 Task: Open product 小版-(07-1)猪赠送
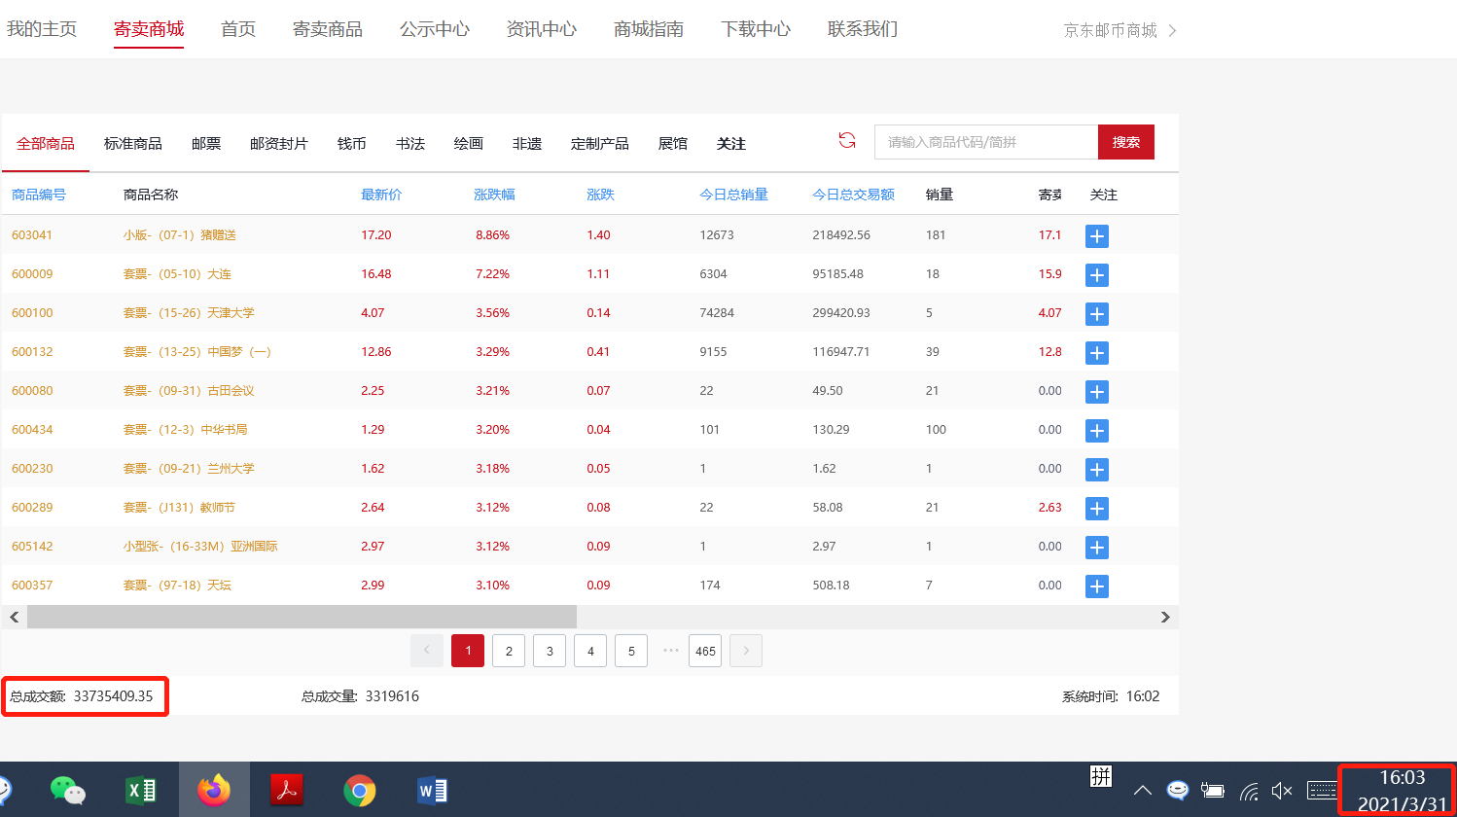coord(179,234)
